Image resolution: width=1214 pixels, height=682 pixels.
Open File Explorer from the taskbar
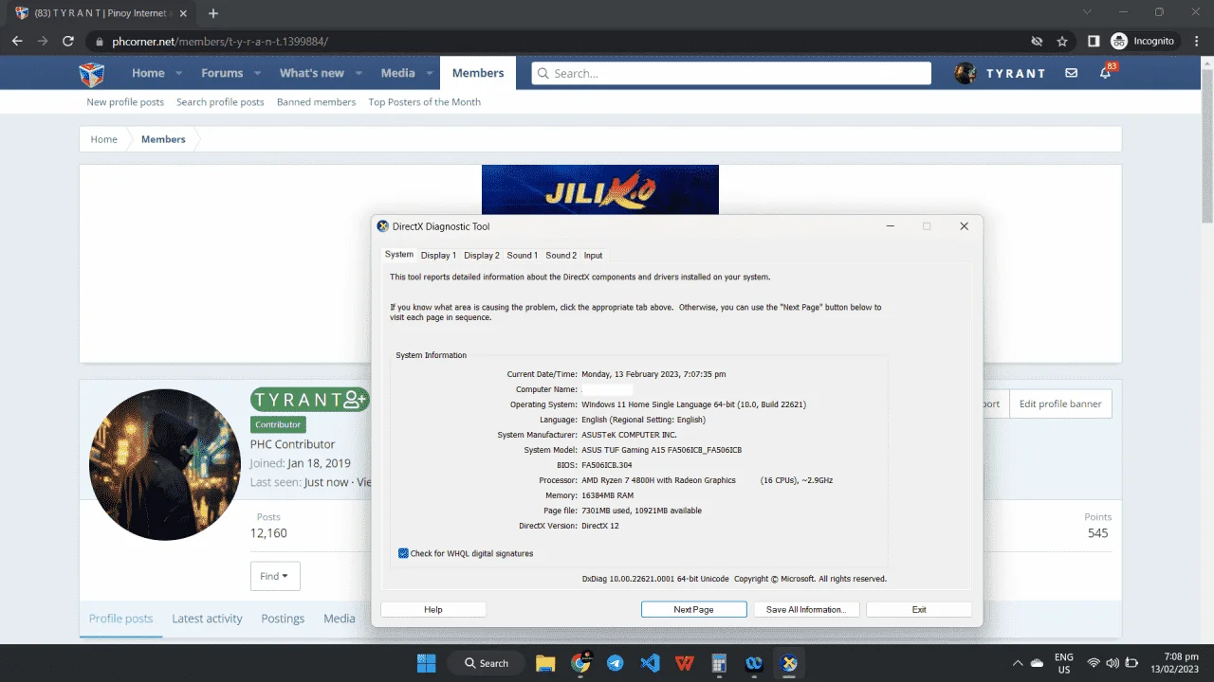pos(545,663)
